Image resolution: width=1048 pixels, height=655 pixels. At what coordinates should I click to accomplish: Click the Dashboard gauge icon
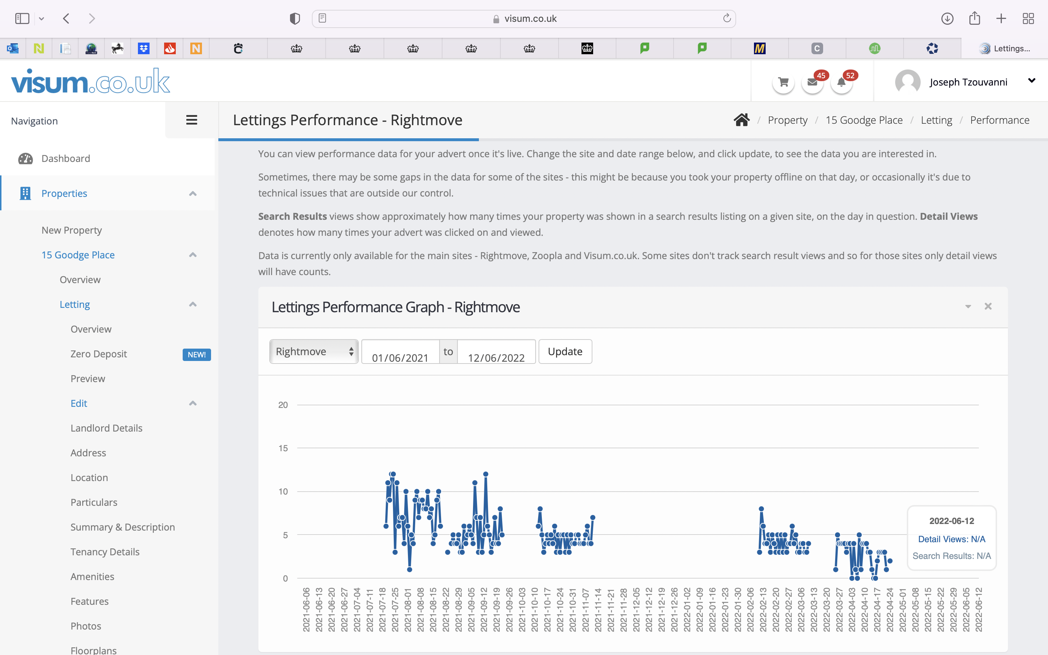point(25,159)
